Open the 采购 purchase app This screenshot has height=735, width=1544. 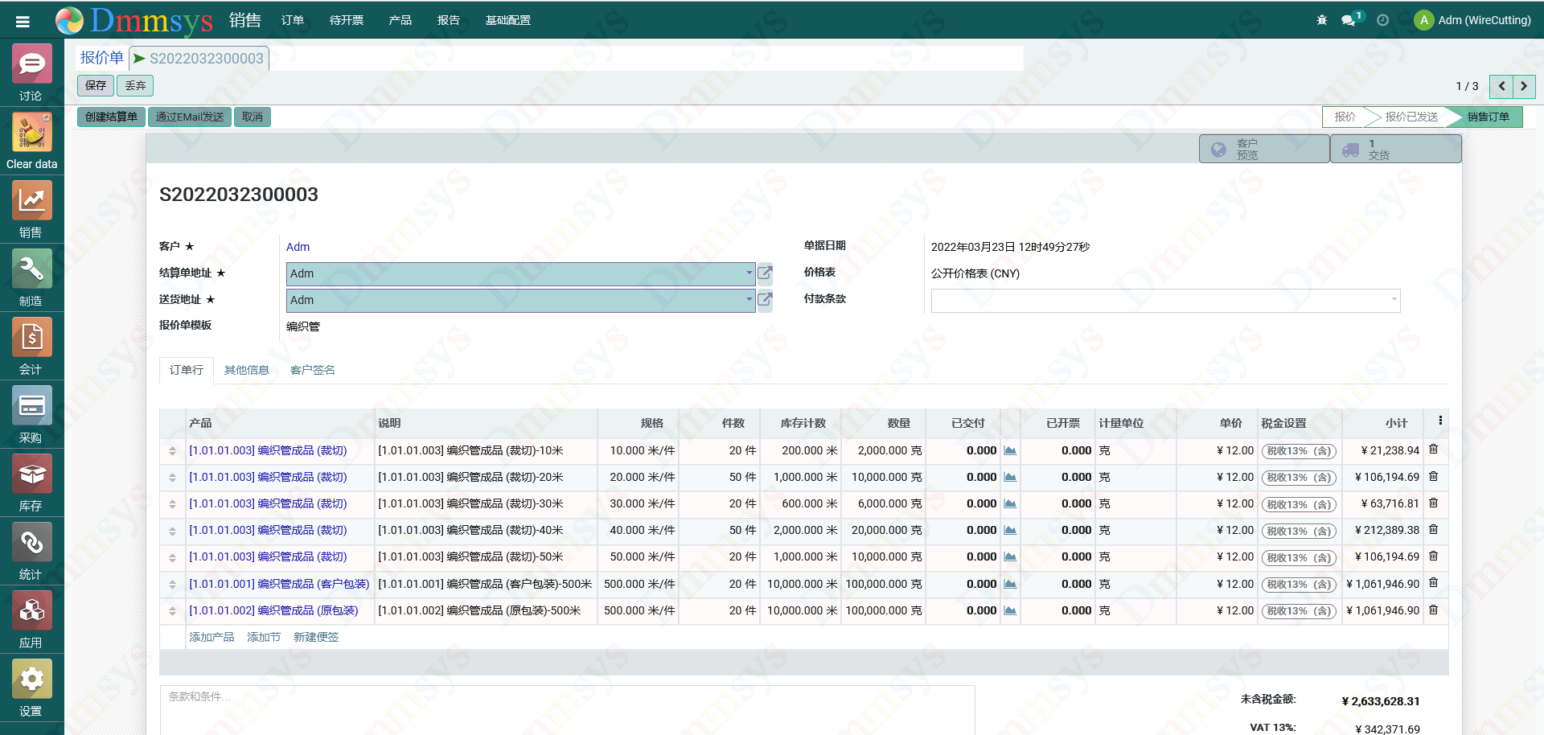(x=31, y=414)
